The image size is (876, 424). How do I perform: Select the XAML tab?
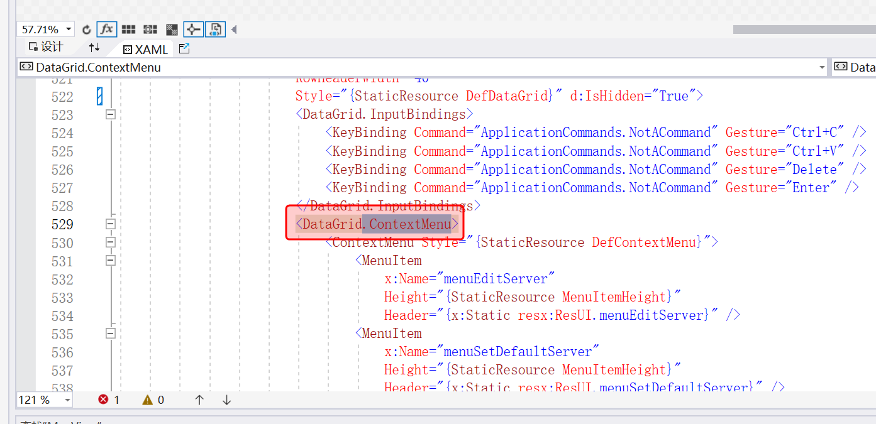coord(145,49)
